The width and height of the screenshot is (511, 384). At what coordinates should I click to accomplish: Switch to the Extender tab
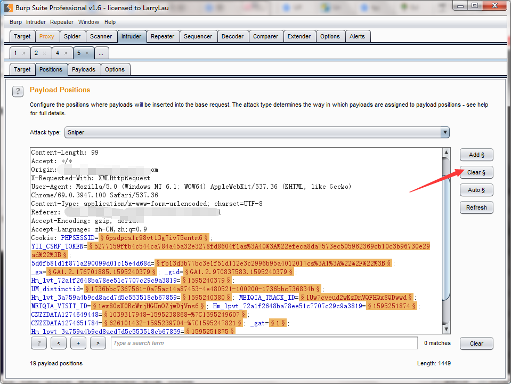(x=299, y=37)
